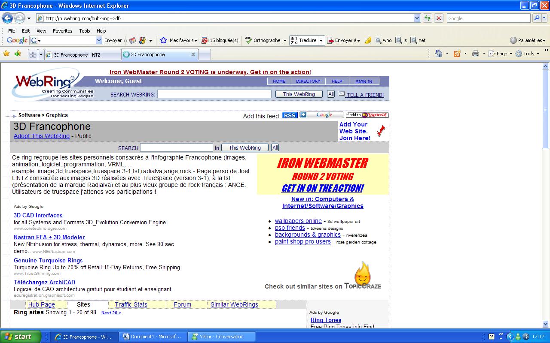550x343 pixels.
Task: Click the Paramètres settings icon
Action: [x=513, y=40]
